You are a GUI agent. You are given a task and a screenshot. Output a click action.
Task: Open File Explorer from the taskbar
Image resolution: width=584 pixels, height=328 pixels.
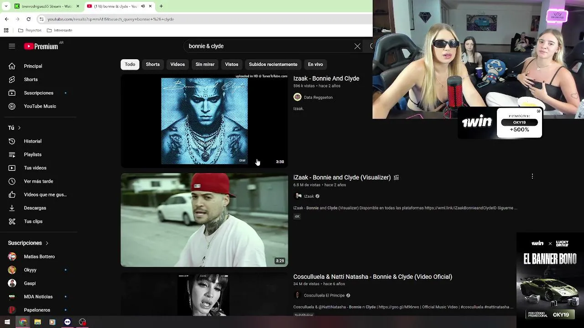pos(37,322)
